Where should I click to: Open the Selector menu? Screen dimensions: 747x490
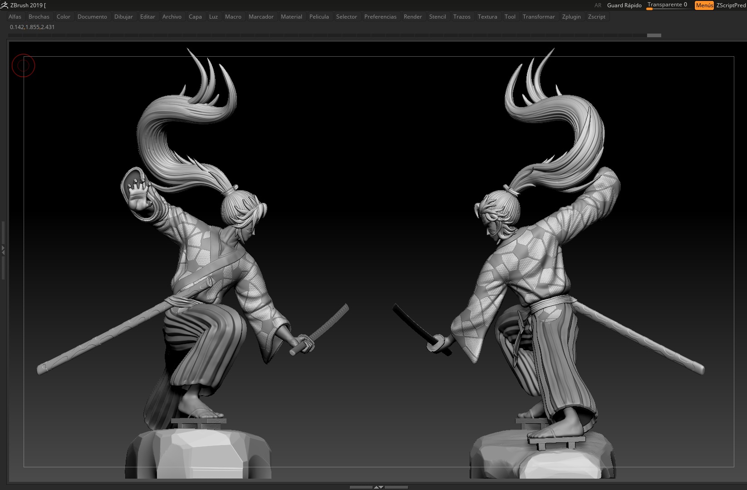pyautogui.click(x=347, y=17)
